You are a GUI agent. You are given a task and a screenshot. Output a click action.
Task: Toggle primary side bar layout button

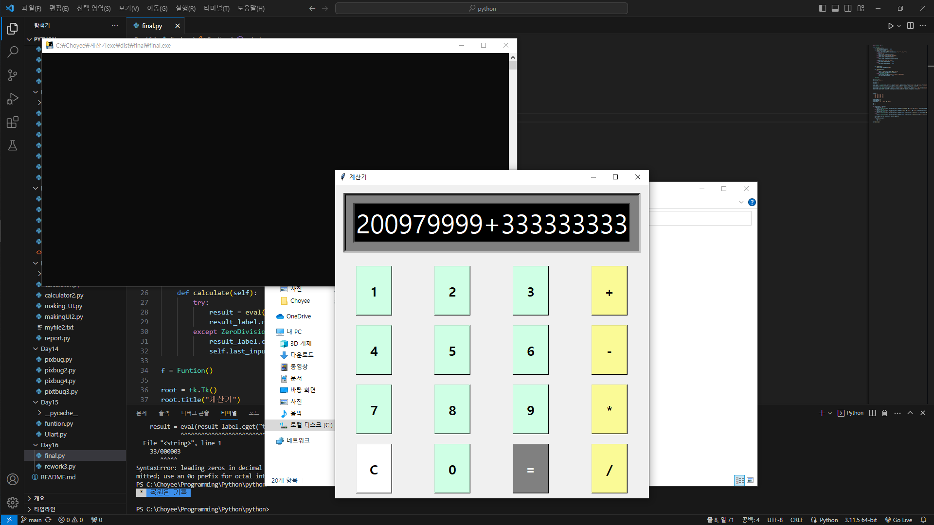822,8
